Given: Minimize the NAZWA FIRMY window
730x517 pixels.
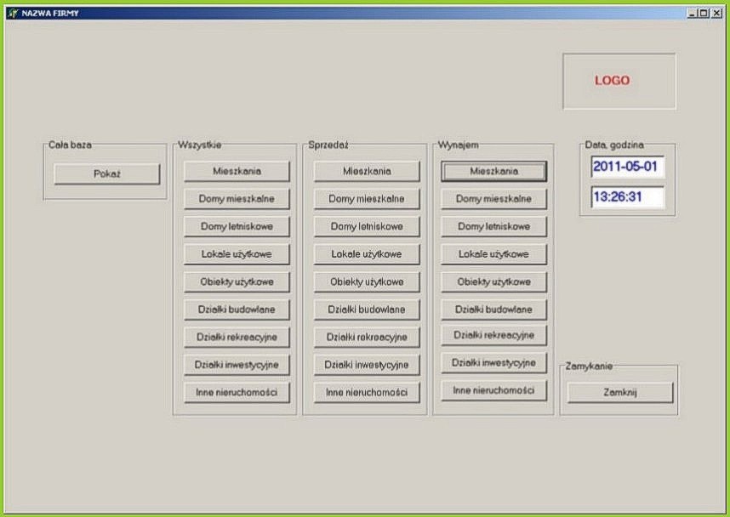Looking at the screenshot, I should 692,13.
